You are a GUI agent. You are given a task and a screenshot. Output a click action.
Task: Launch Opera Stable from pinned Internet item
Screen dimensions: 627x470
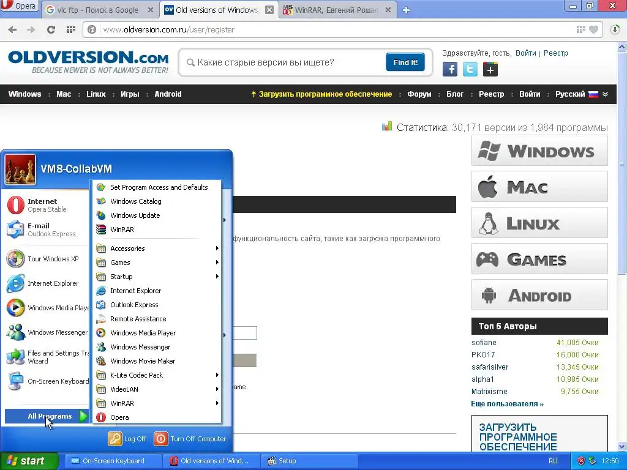click(47, 205)
